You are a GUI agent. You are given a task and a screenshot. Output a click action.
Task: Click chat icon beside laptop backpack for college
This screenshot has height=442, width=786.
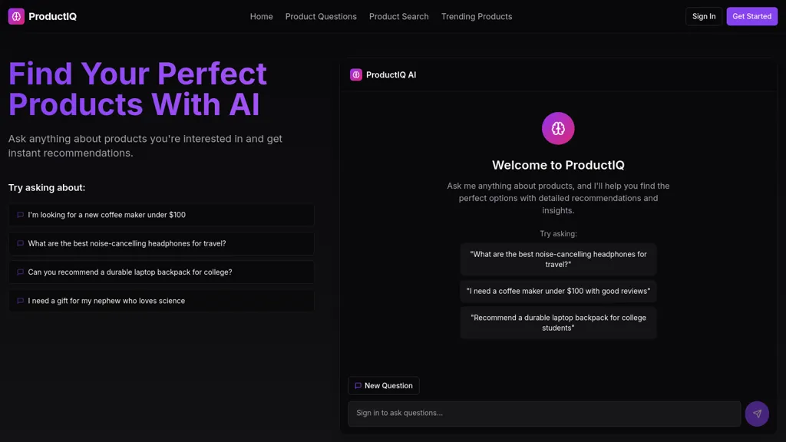[x=21, y=272]
